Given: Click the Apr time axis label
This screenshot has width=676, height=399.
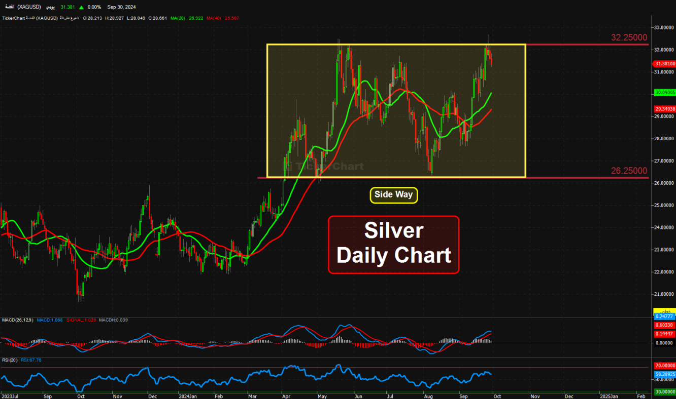Looking at the screenshot, I should tap(286, 396).
